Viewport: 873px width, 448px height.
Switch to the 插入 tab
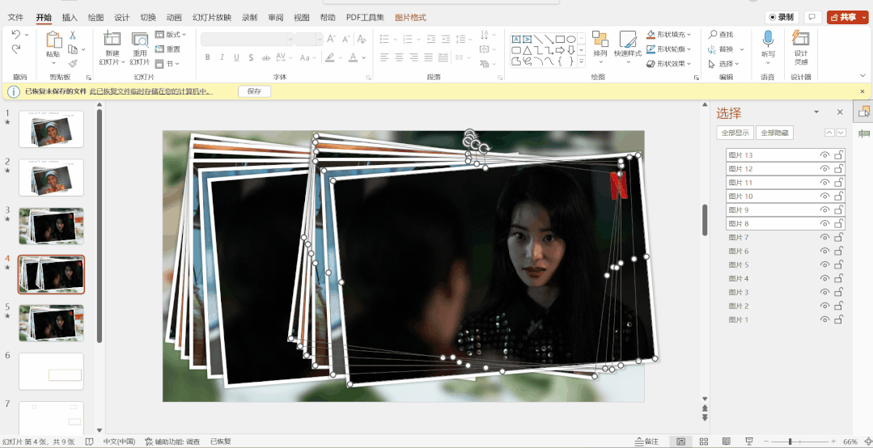click(70, 17)
